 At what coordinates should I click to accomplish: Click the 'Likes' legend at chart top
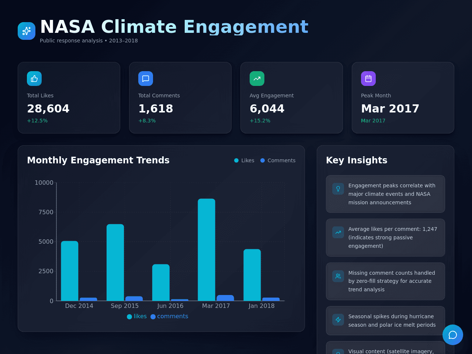tap(244, 160)
